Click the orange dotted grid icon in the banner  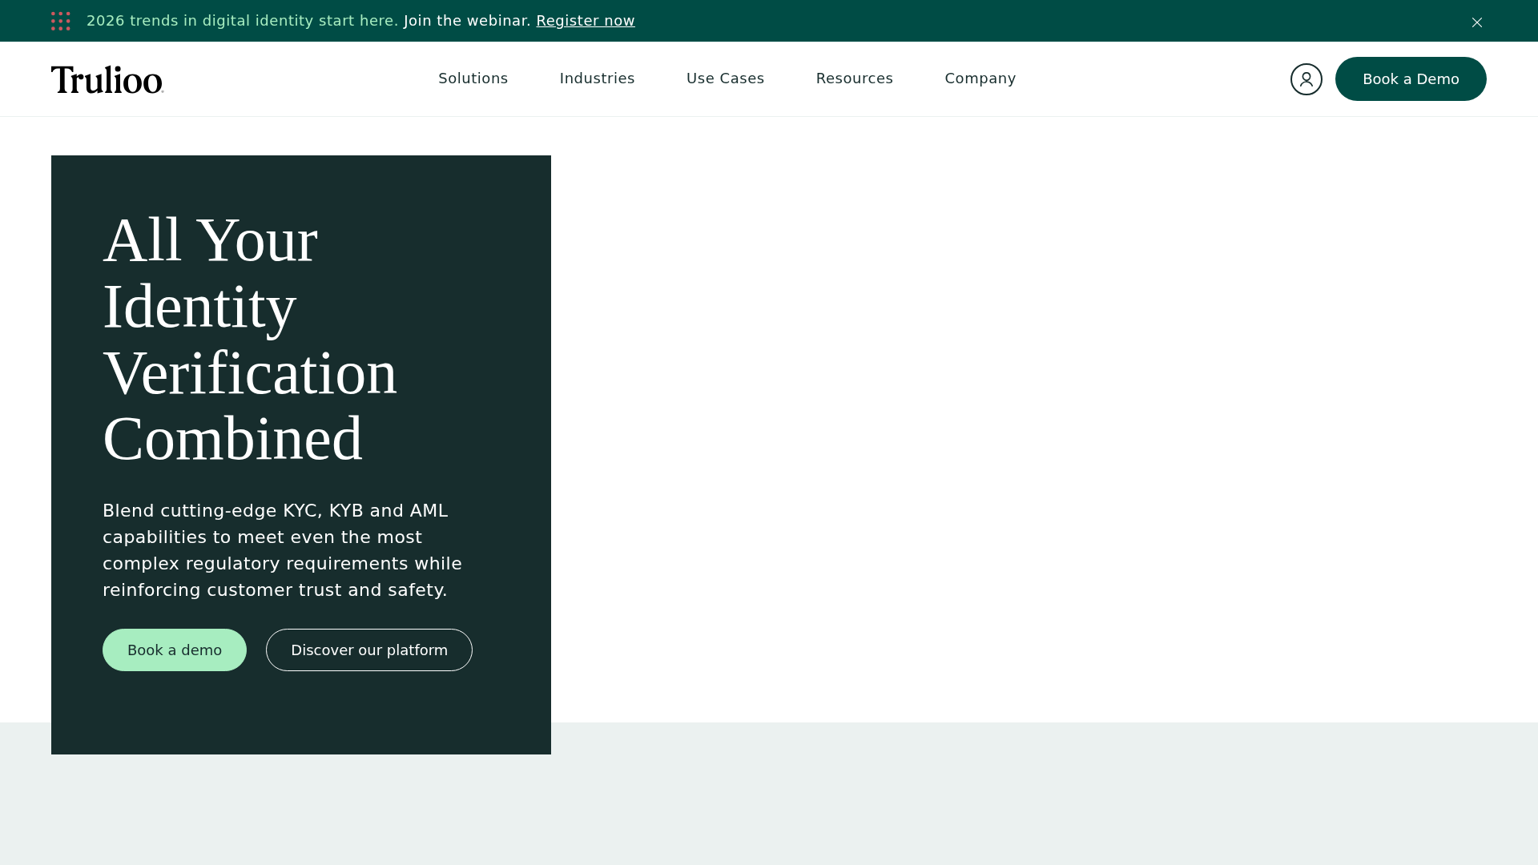pos(61,21)
